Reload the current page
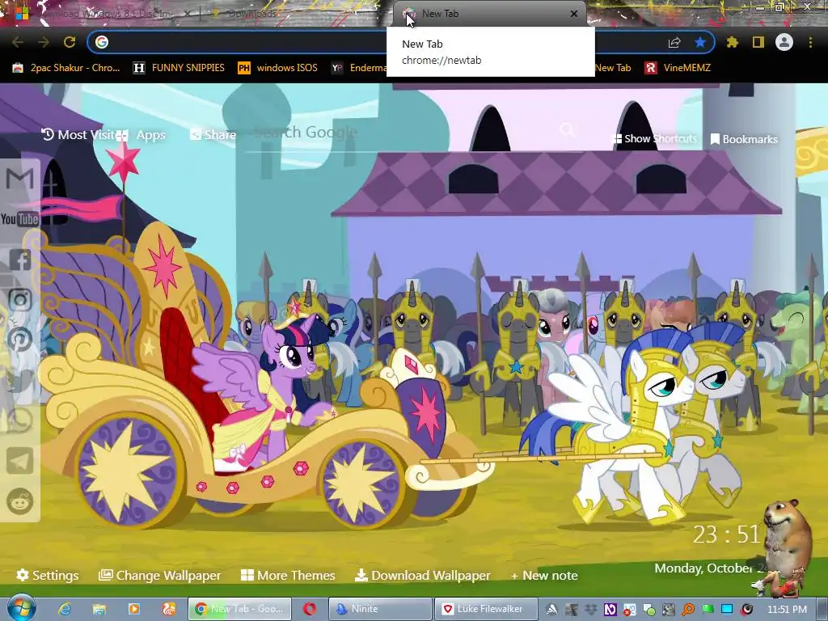Viewport: 828px width, 621px height. 70,42
